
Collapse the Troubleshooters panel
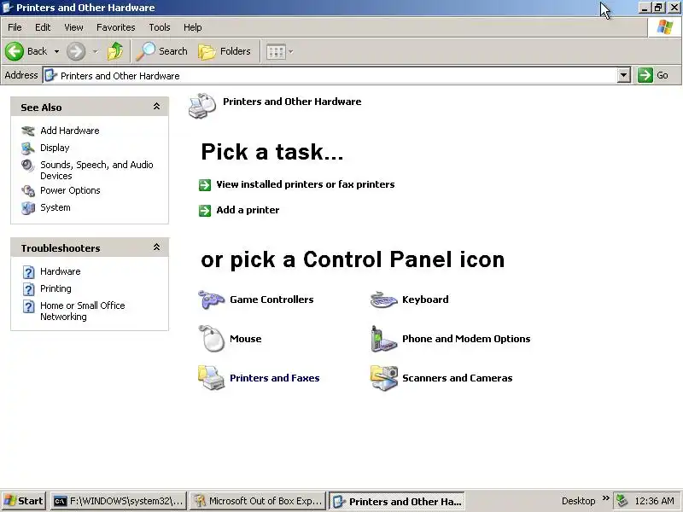156,247
